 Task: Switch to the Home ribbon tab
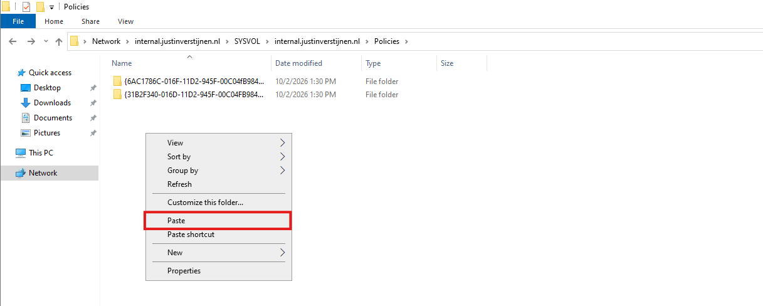click(54, 21)
